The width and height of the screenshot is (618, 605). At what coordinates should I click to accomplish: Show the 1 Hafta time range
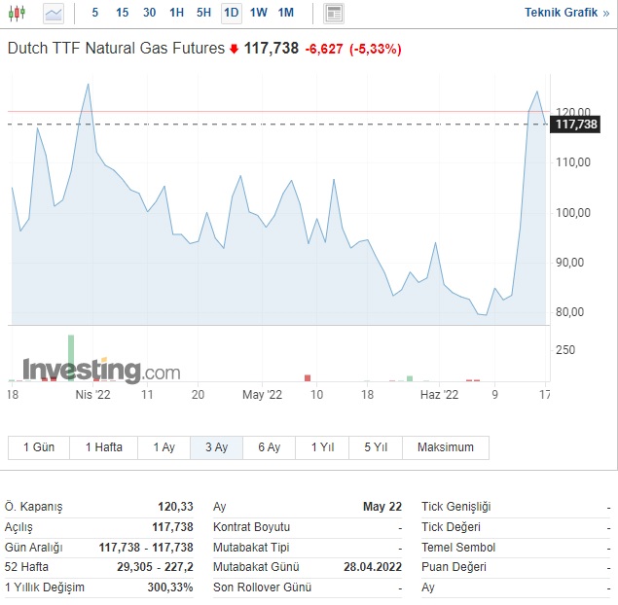click(103, 447)
